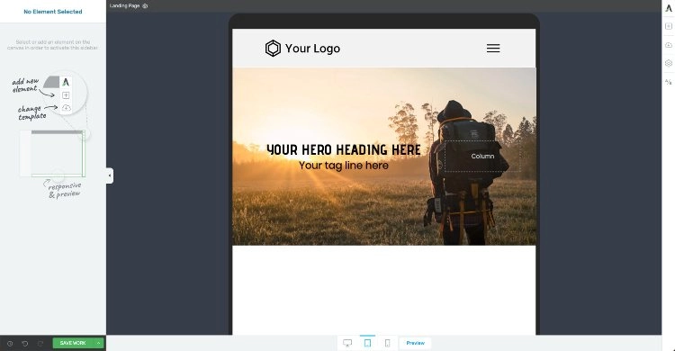Select the Column element on the hero

pyautogui.click(x=482, y=156)
